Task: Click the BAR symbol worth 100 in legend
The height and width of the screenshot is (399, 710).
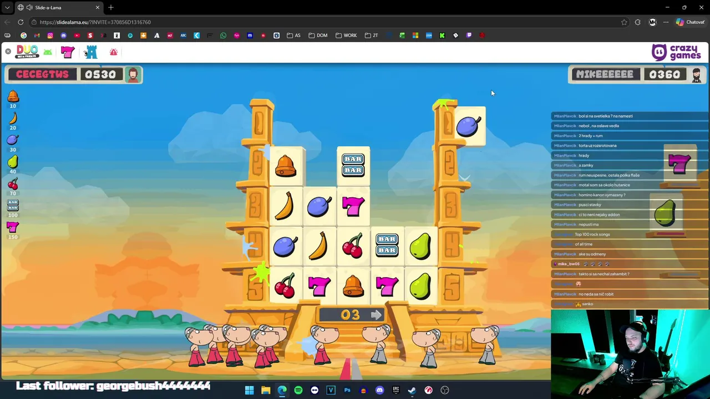Action: click(x=13, y=204)
